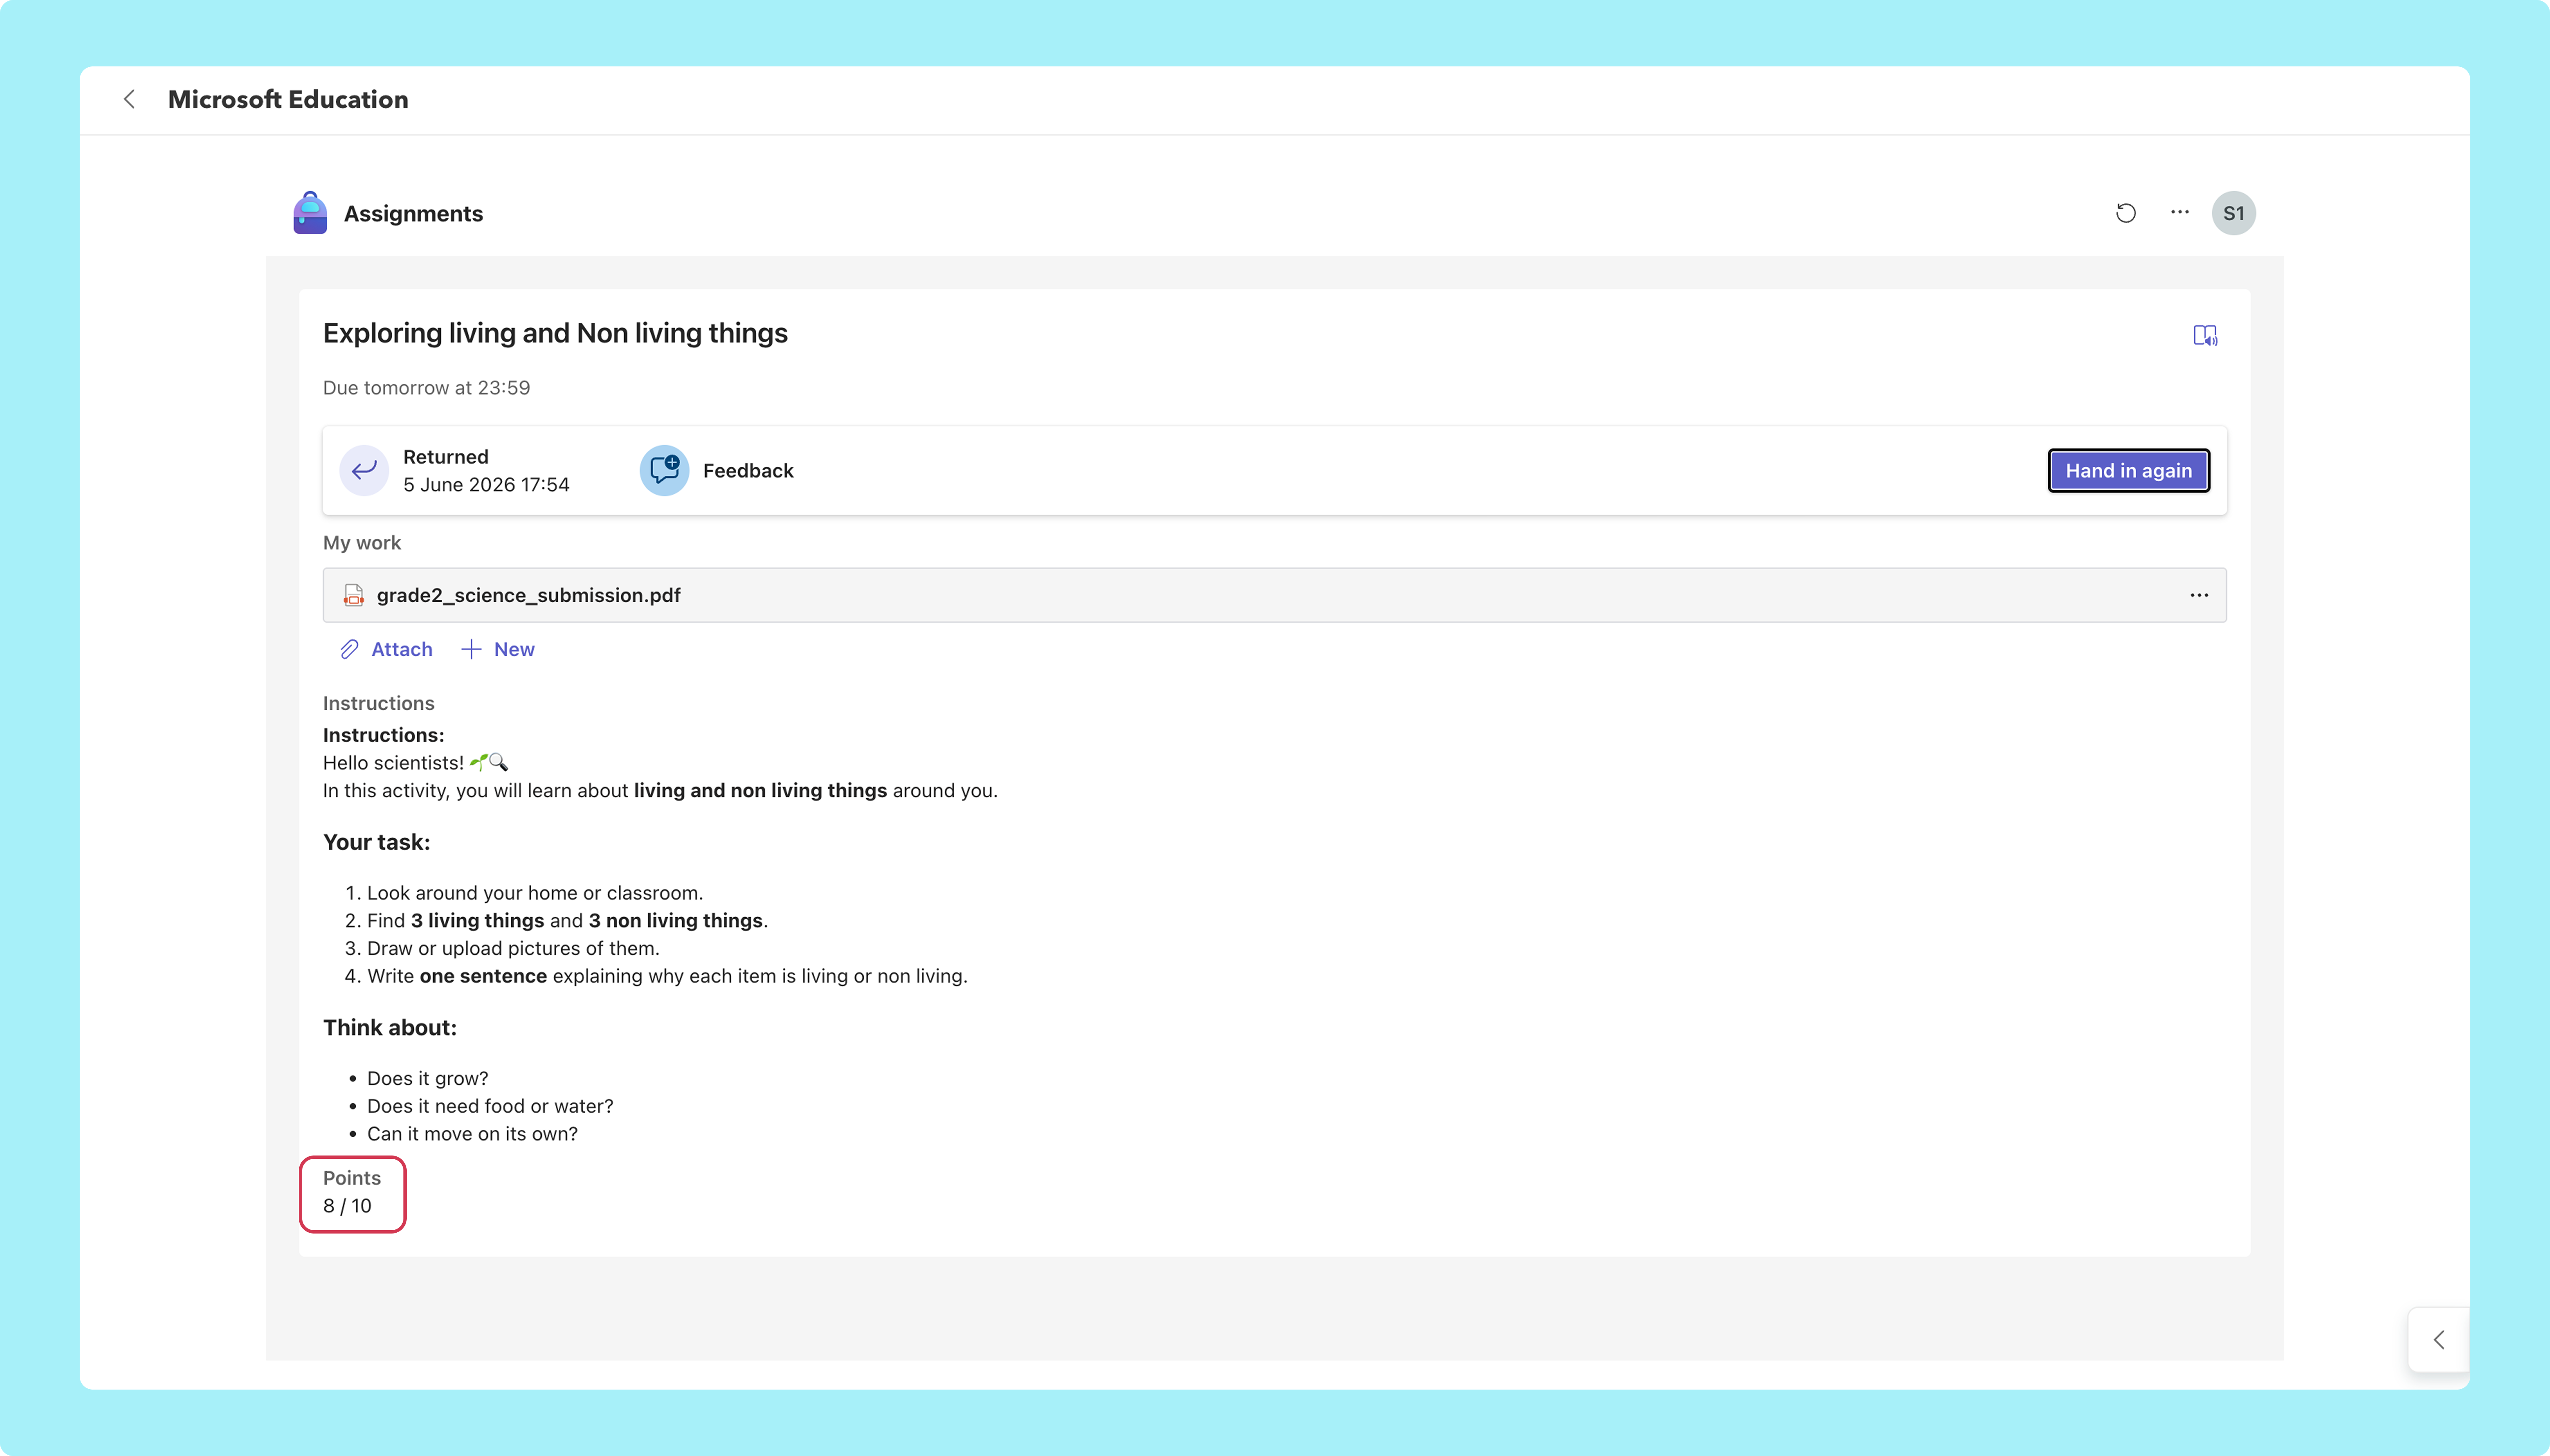The height and width of the screenshot is (1456, 2550).
Task: Click the Feedback label
Action: 748,470
